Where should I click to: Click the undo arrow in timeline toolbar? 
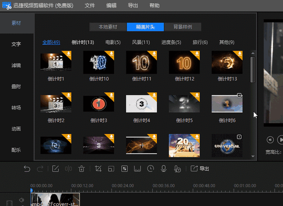pyautogui.click(x=27, y=169)
